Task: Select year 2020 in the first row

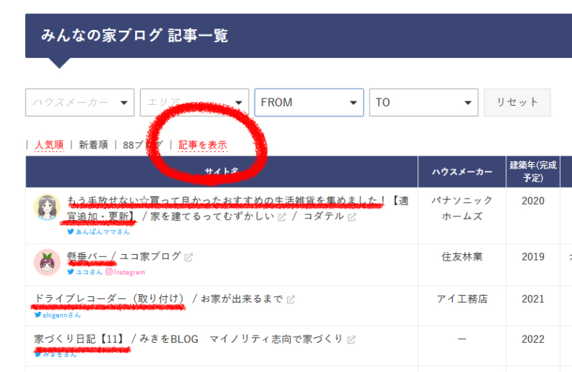Action: [533, 201]
